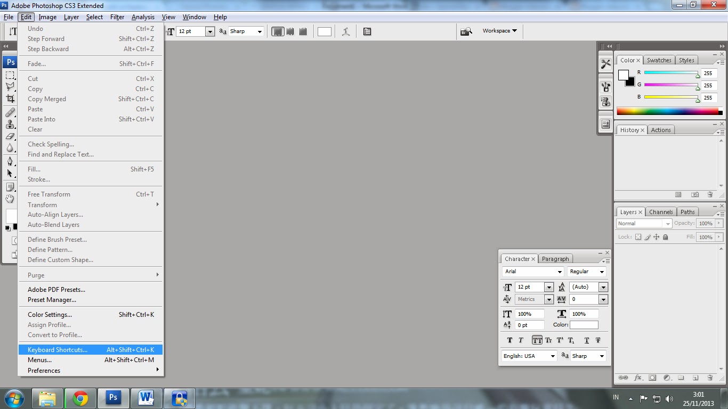Choose Keyboard Shortcuts from the Edit menu
The width and height of the screenshot is (728, 409).
click(57, 350)
